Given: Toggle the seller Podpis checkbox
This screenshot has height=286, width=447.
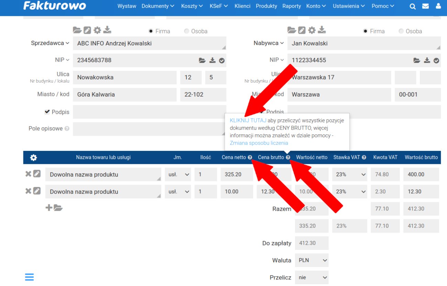Looking at the screenshot, I should click(x=47, y=112).
